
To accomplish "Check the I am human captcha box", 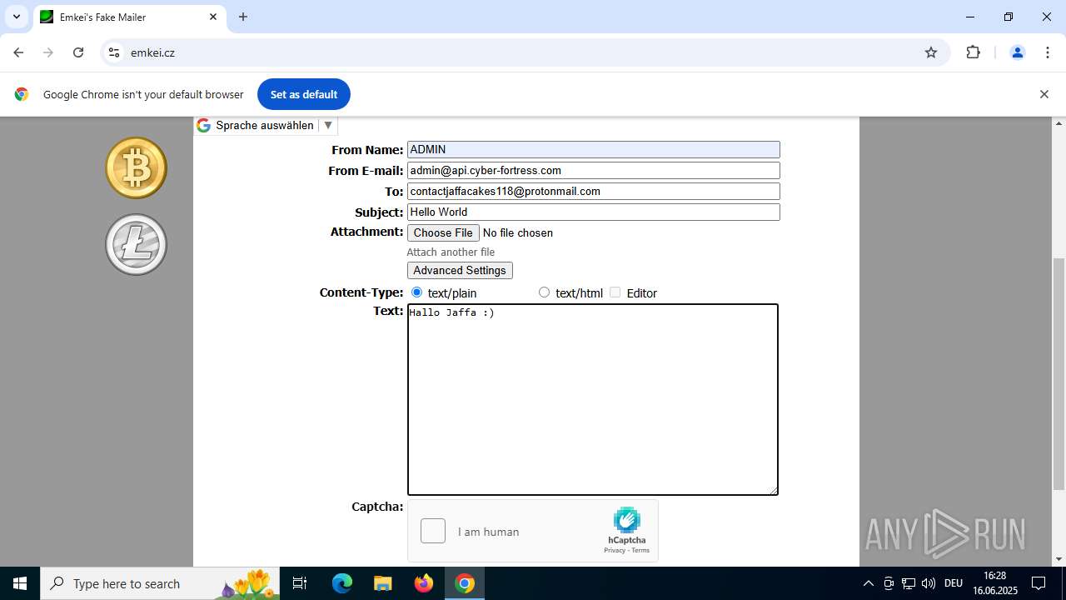I will (433, 531).
